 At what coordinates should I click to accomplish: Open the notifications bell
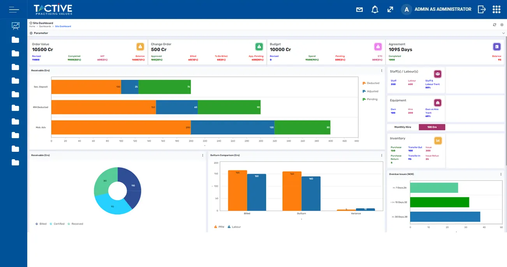375,9
